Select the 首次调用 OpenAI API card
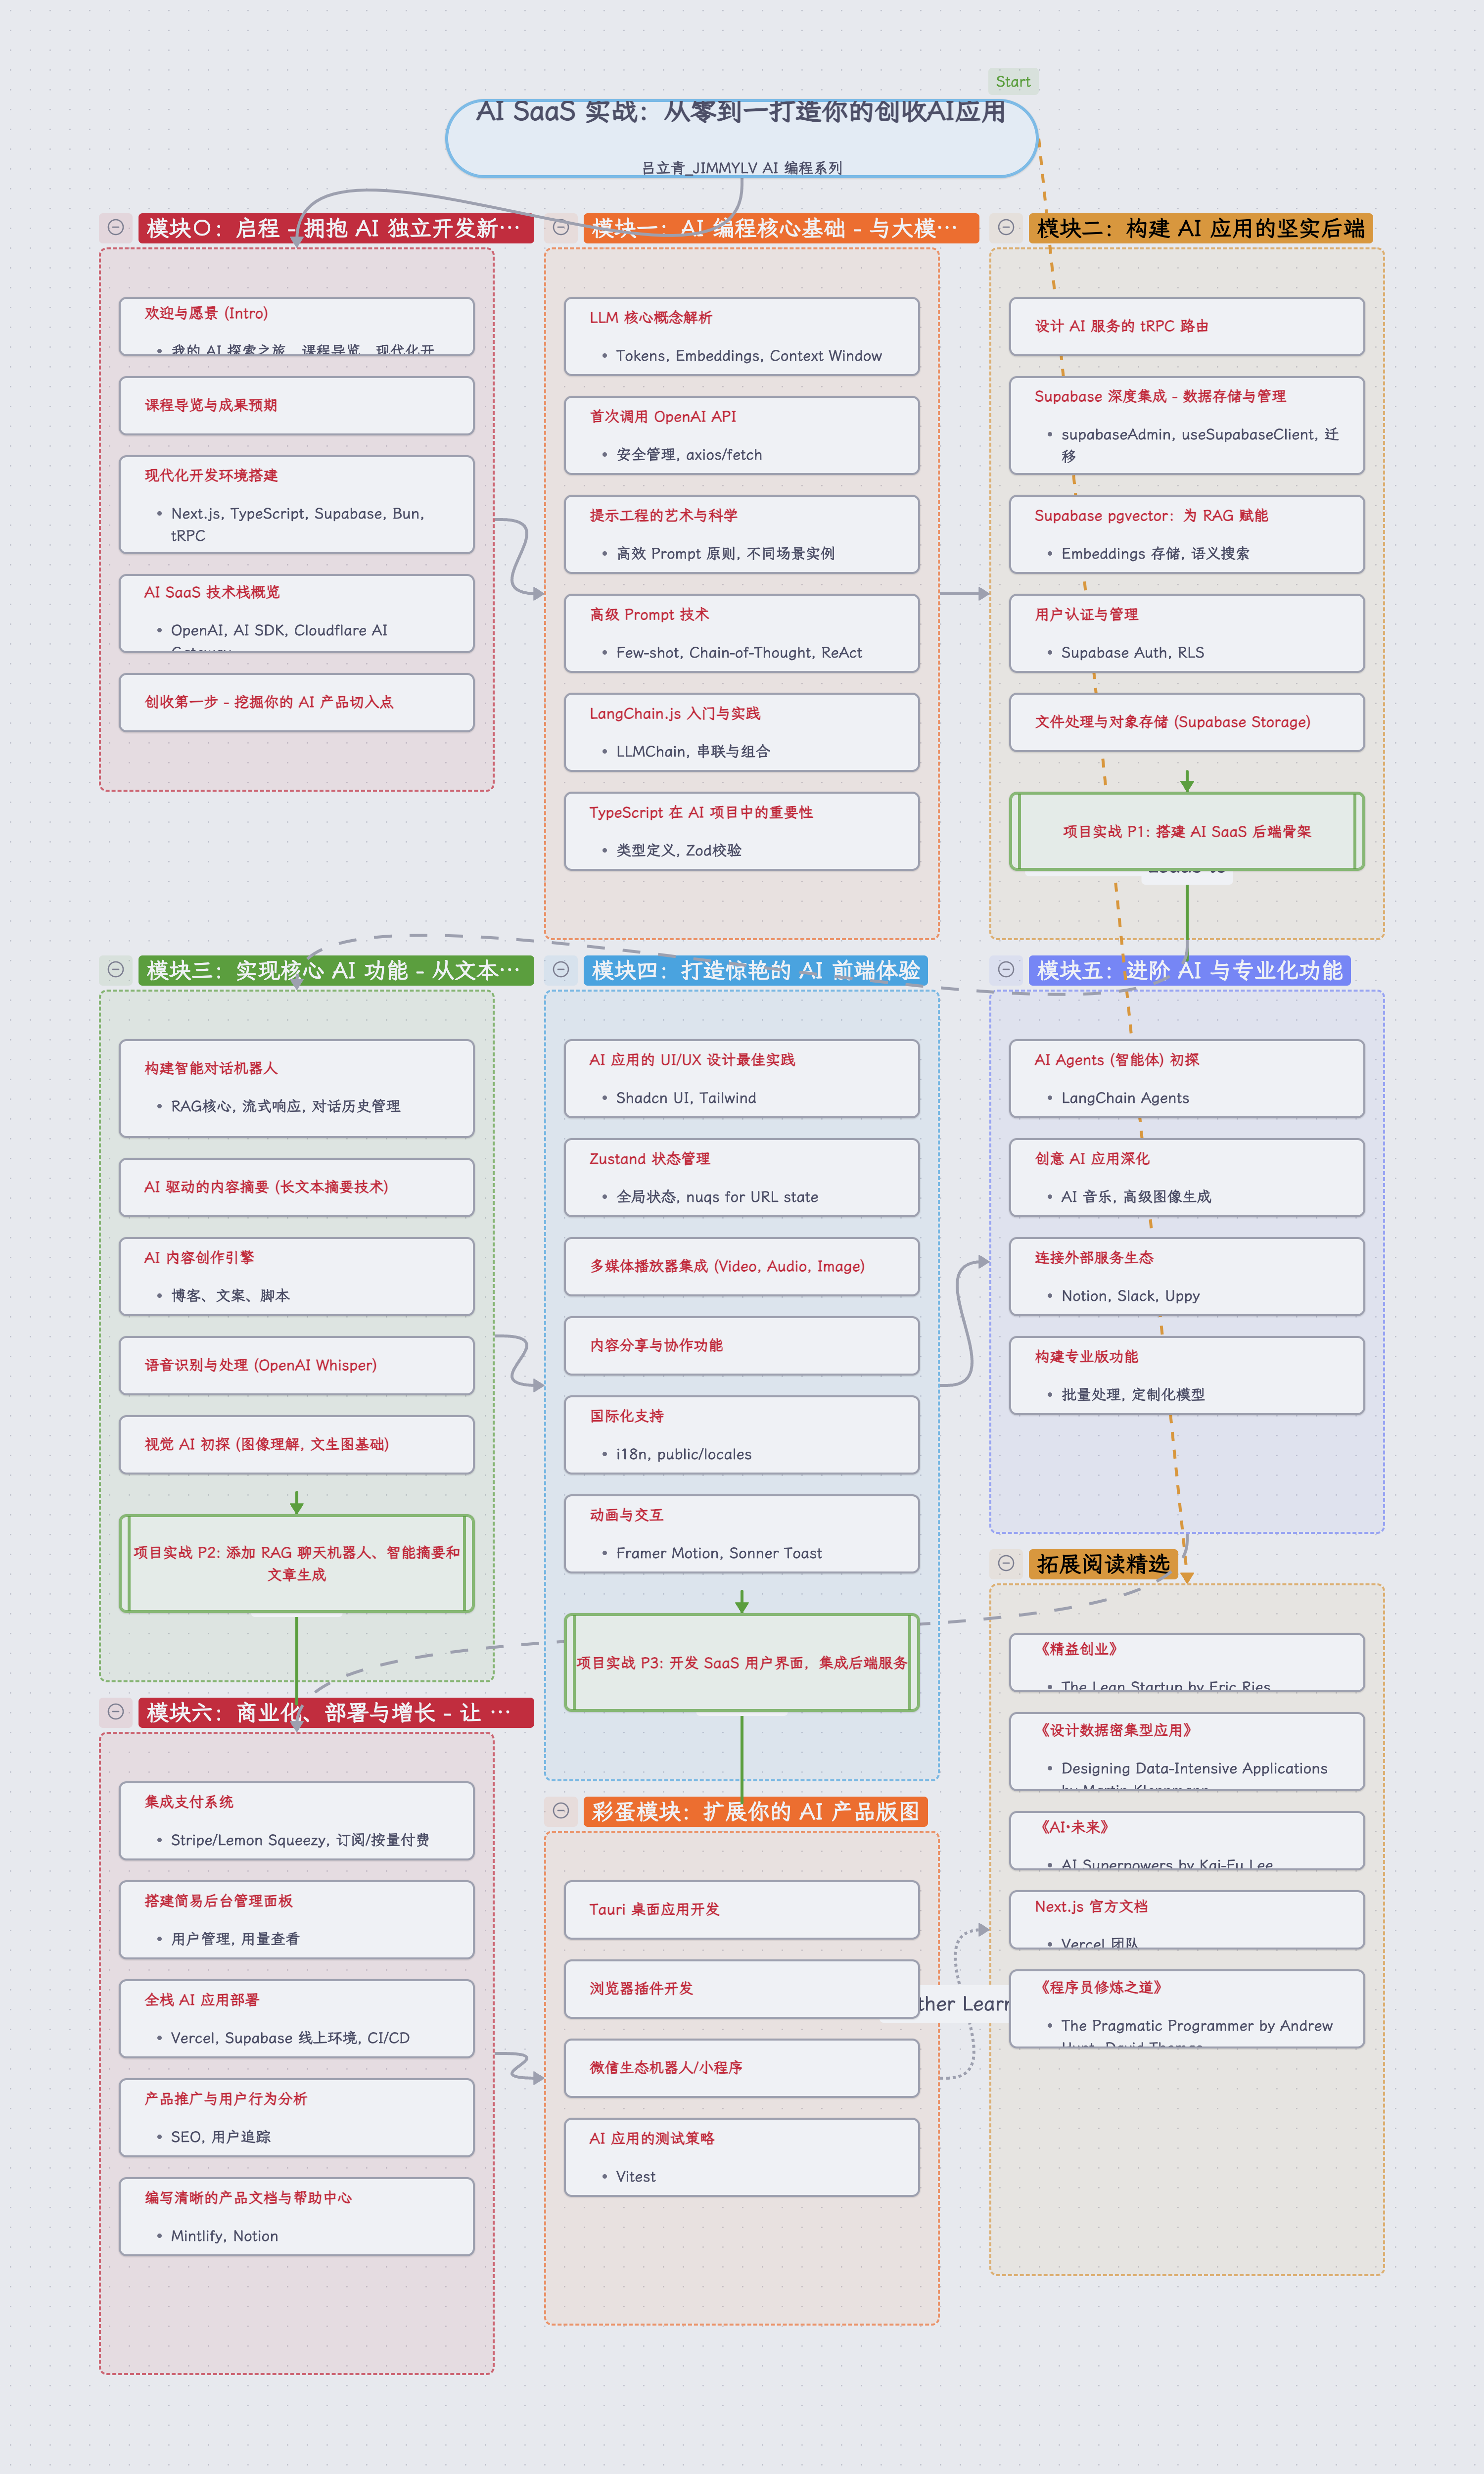1484x2474 pixels. [x=741, y=435]
